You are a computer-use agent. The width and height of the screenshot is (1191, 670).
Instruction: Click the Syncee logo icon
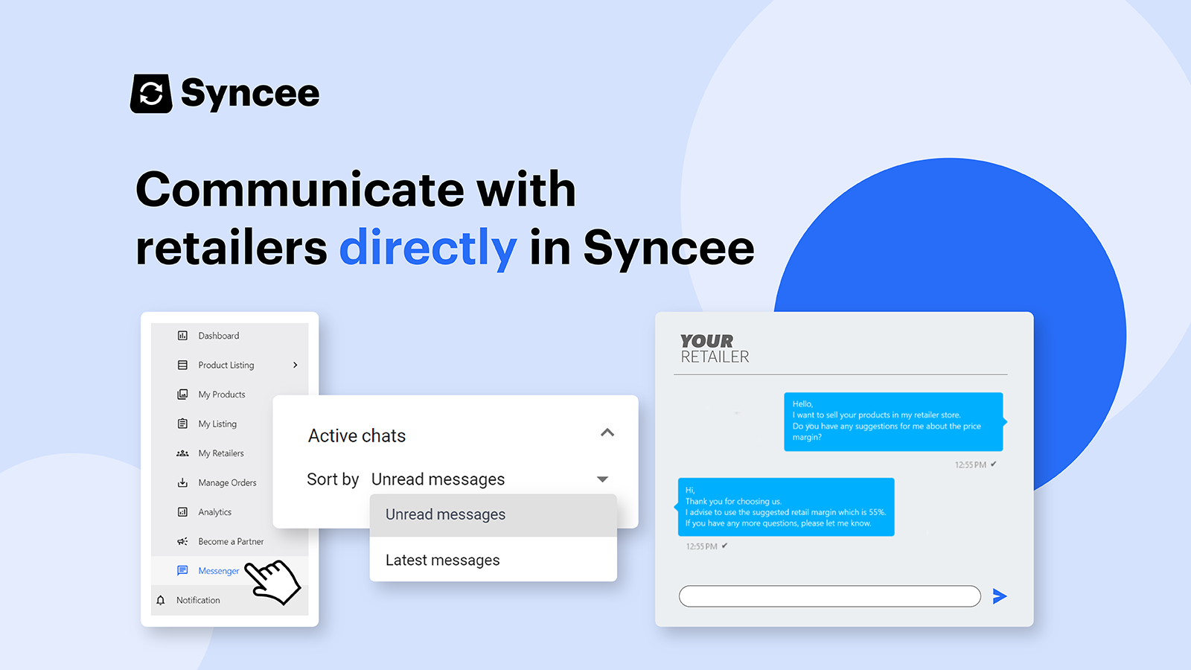pos(151,94)
